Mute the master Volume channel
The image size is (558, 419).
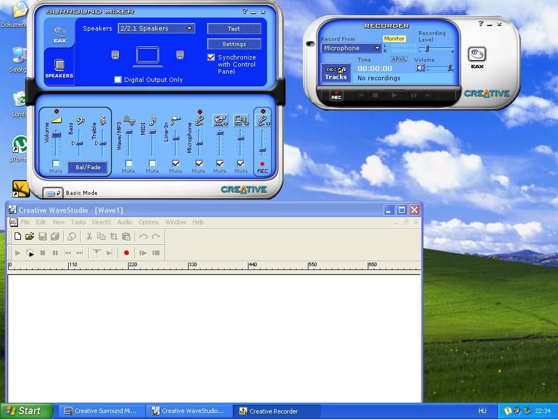(56, 163)
